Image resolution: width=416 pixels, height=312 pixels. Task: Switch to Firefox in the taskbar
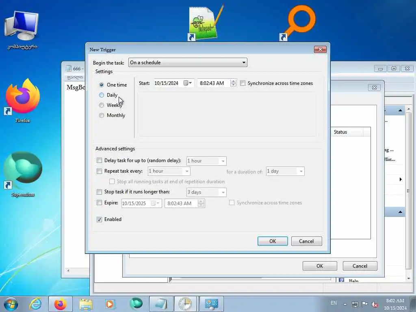[60, 304]
